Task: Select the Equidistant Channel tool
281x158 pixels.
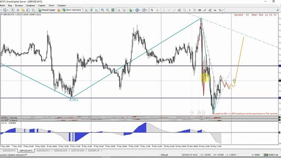Action: pyautogui.click(x=179, y=10)
